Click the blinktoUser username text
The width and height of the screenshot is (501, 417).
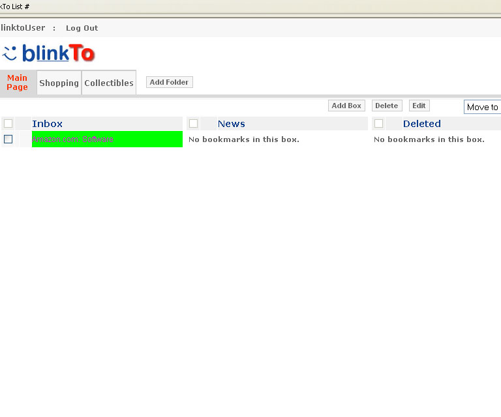pyautogui.click(x=23, y=28)
